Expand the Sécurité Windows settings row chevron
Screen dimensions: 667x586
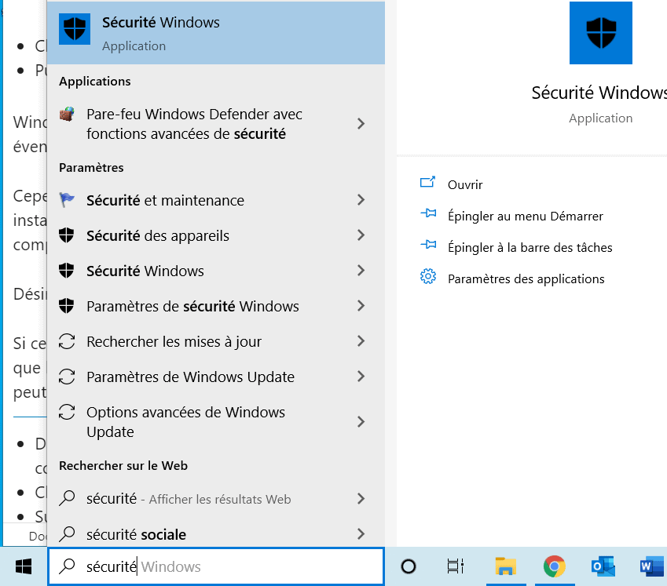(361, 271)
